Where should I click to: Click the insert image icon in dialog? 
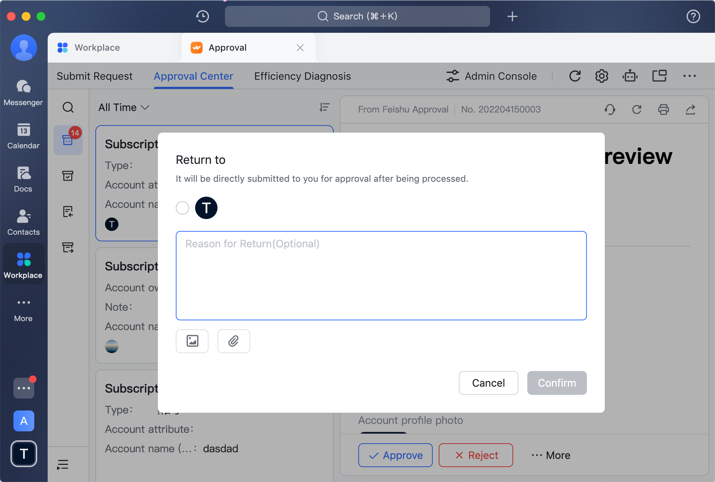pyautogui.click(x=192, y=341)
